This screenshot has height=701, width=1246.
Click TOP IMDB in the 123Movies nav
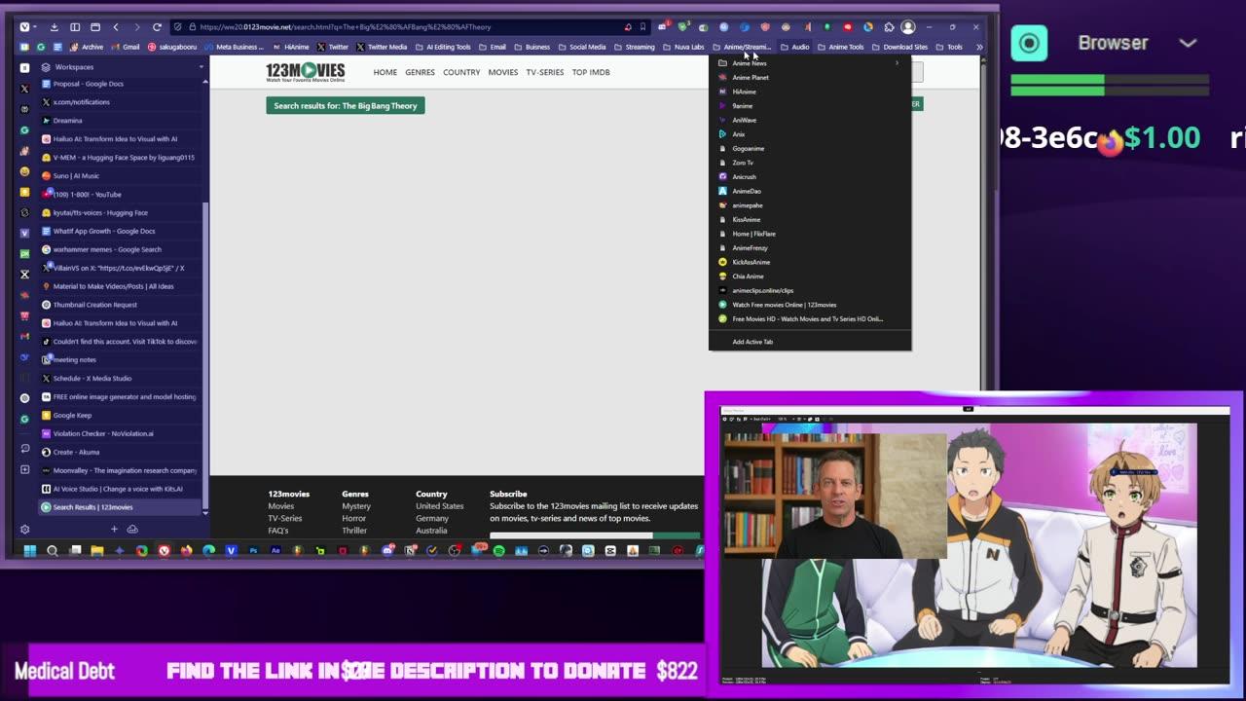pyautogui.click(x=591, y=72)
